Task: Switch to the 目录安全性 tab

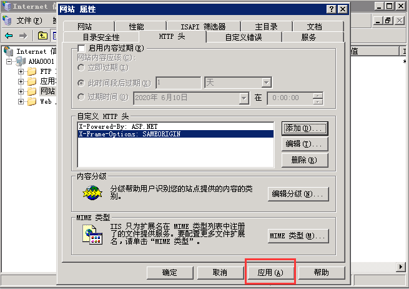Action: [x=101, y=37]
